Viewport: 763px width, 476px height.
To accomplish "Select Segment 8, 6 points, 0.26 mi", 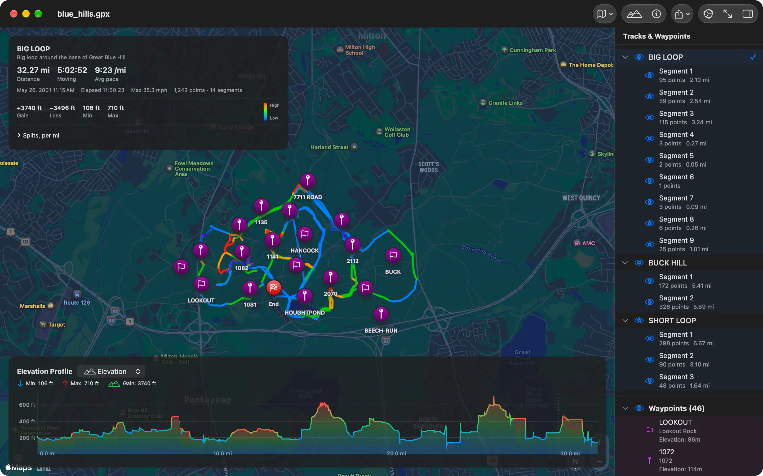I will pyautogui.click(x=689, y=223).
